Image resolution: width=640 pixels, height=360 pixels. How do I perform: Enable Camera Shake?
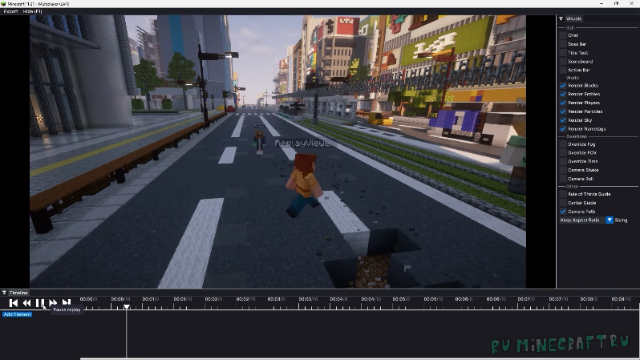[563, 170]
